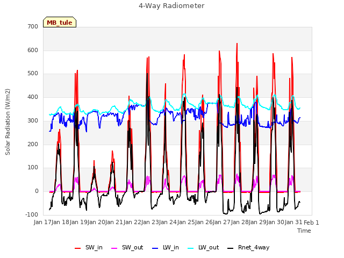Toggle the SW_out legend entry
344x258 pixels.
(127, 247)
